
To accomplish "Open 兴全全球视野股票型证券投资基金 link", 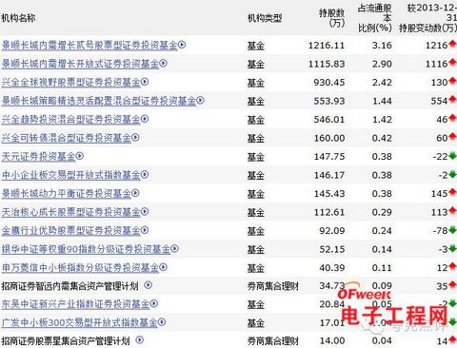I will (70, 83).
